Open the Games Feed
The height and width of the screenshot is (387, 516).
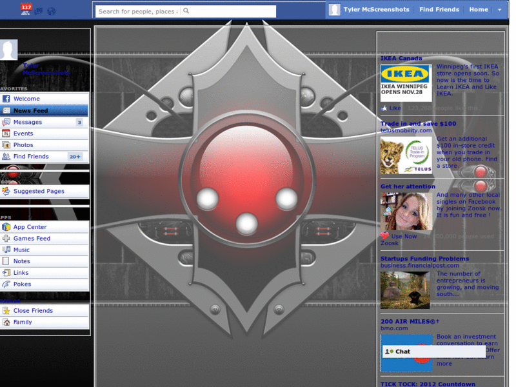coord(31,238)
